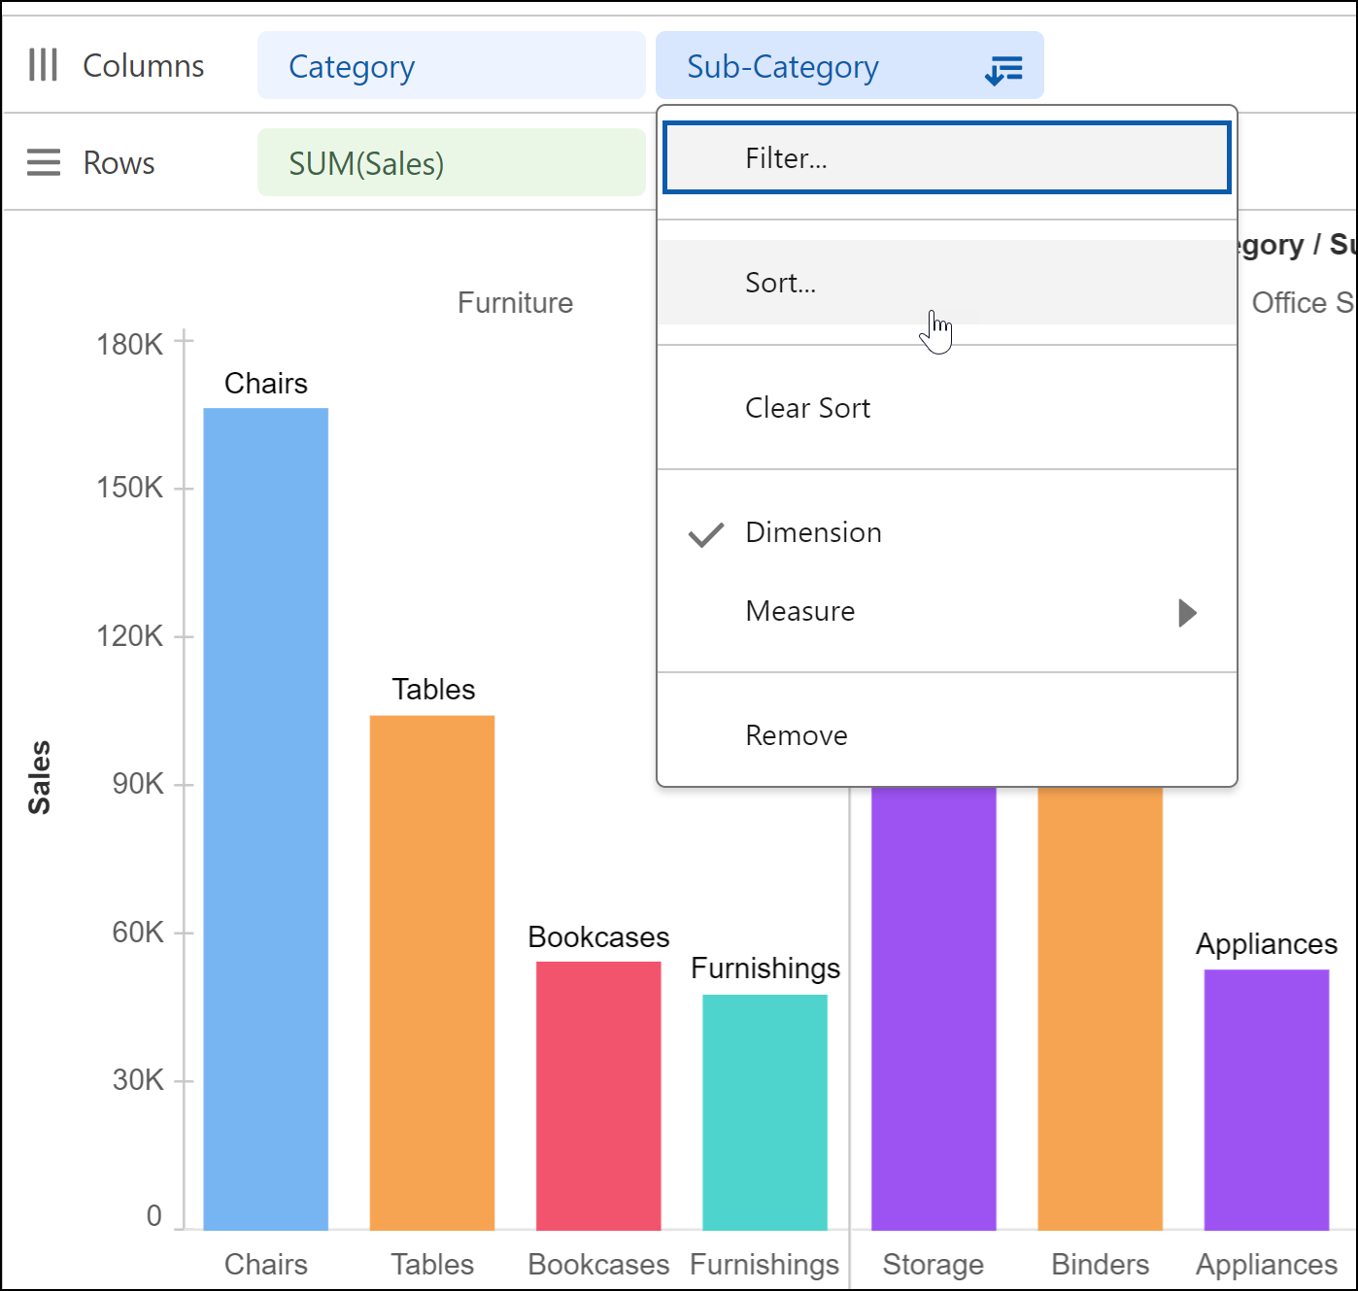Click the Chairs axis label at bottom
This screenshot has width=1358, height=1291.
point(266,1264)
